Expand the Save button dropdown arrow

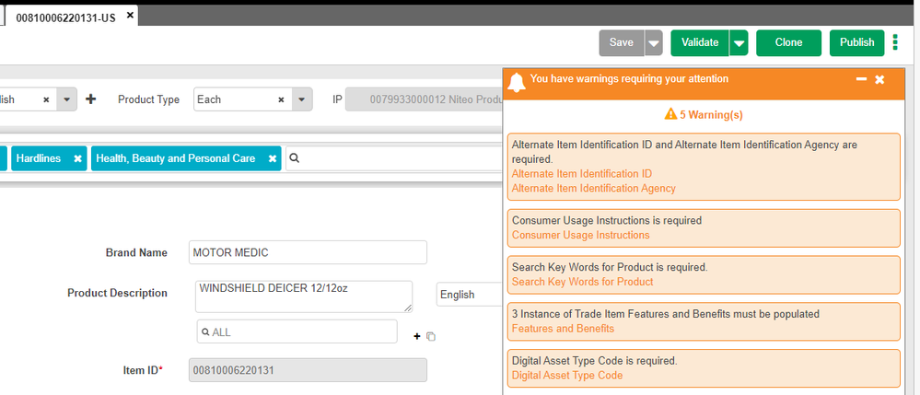pos(653,43)
